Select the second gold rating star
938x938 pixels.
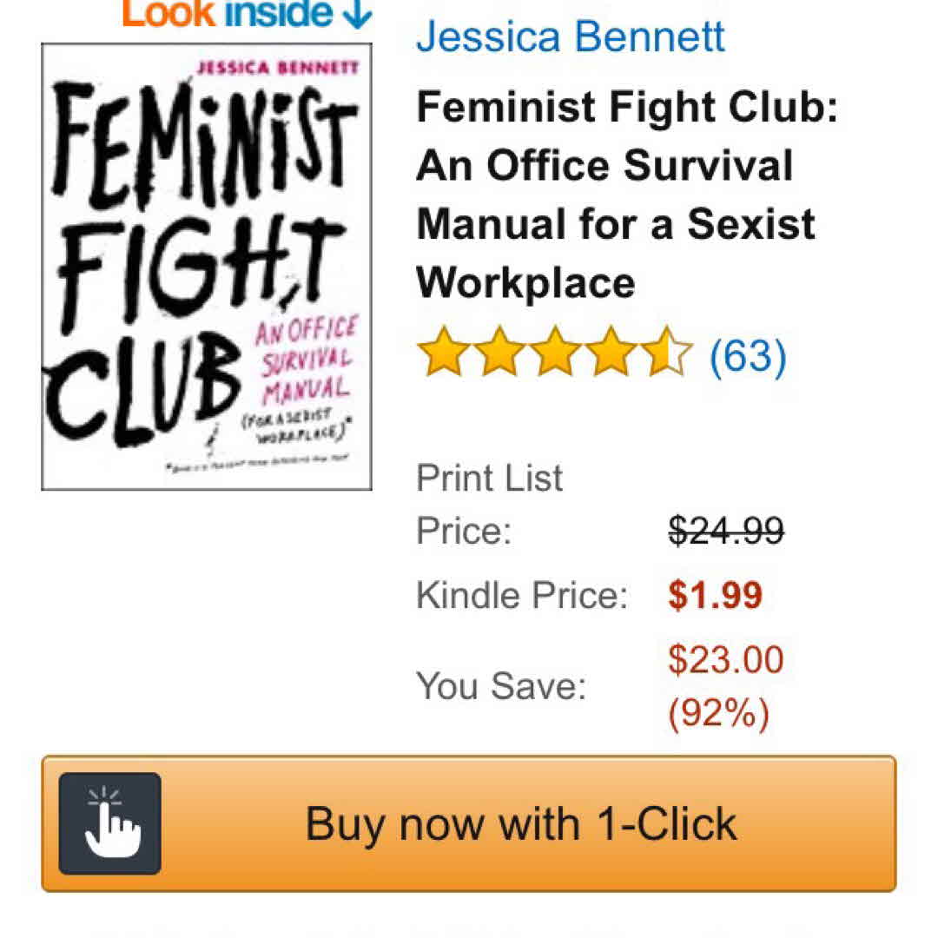[x=499, y=354]
